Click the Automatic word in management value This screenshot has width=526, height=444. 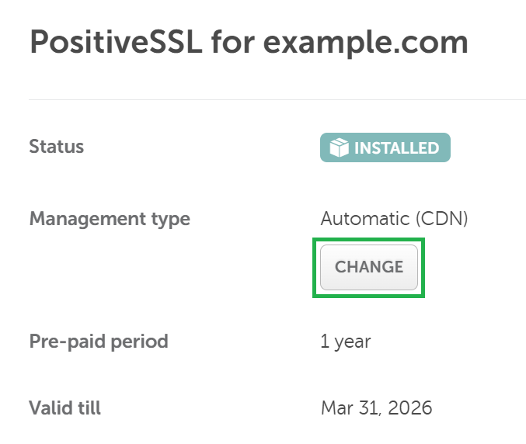(365, 218)
